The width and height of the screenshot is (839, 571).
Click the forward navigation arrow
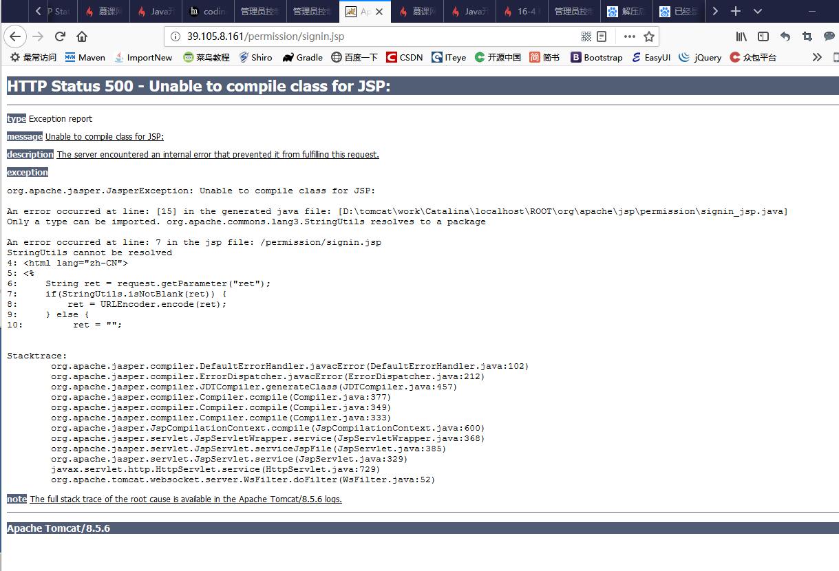38,36
